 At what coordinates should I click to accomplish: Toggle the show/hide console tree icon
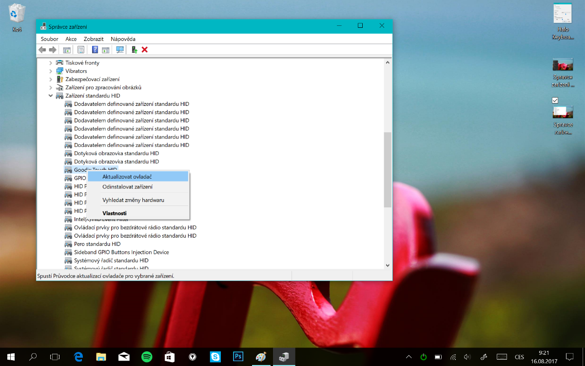coord(67,50)
